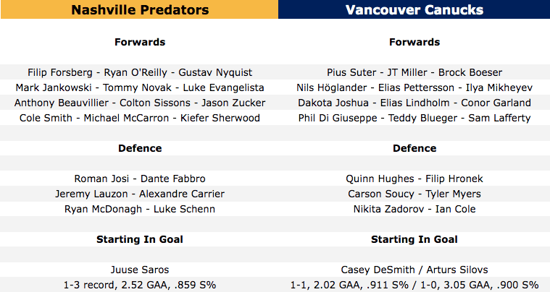Click the Lauzon - Carrier defence pairing
This screenshot has height=292, width=550.
[x=140, y=194]
